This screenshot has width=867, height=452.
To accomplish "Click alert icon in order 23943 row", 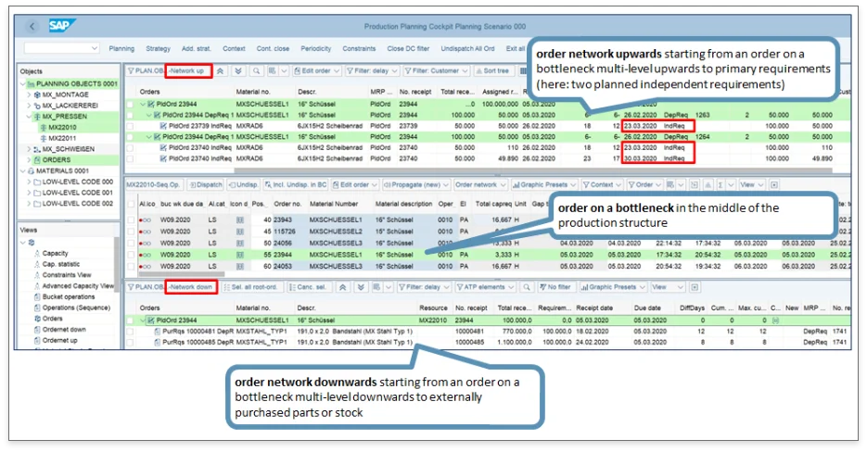I will click(145, 220).
